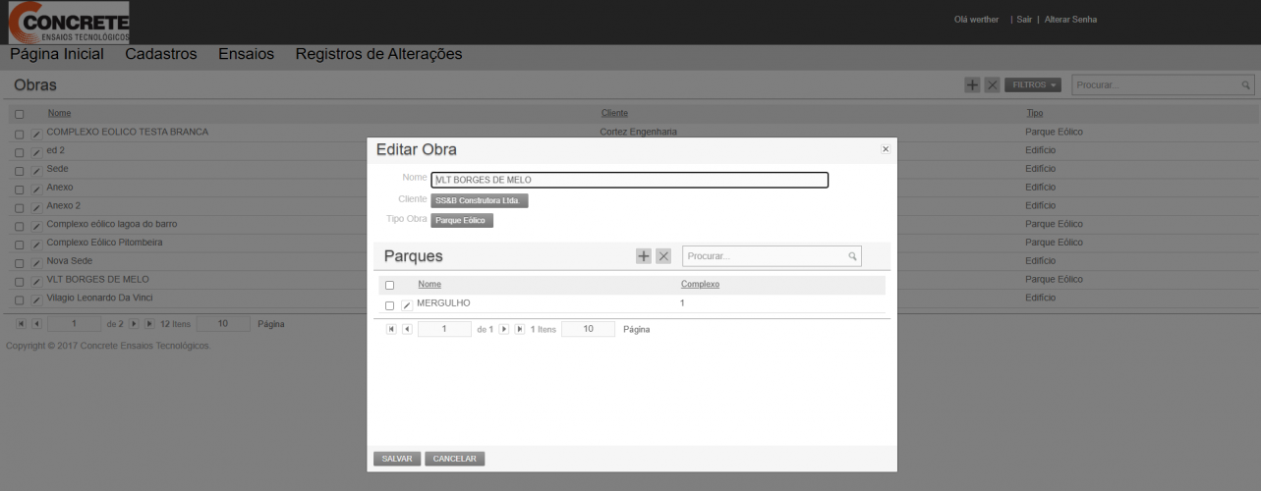
Task: Check the COMPLEXO EOLICO TESTA BRANCA checkbox
Action: pyautogui.click(x=19, y=134)
